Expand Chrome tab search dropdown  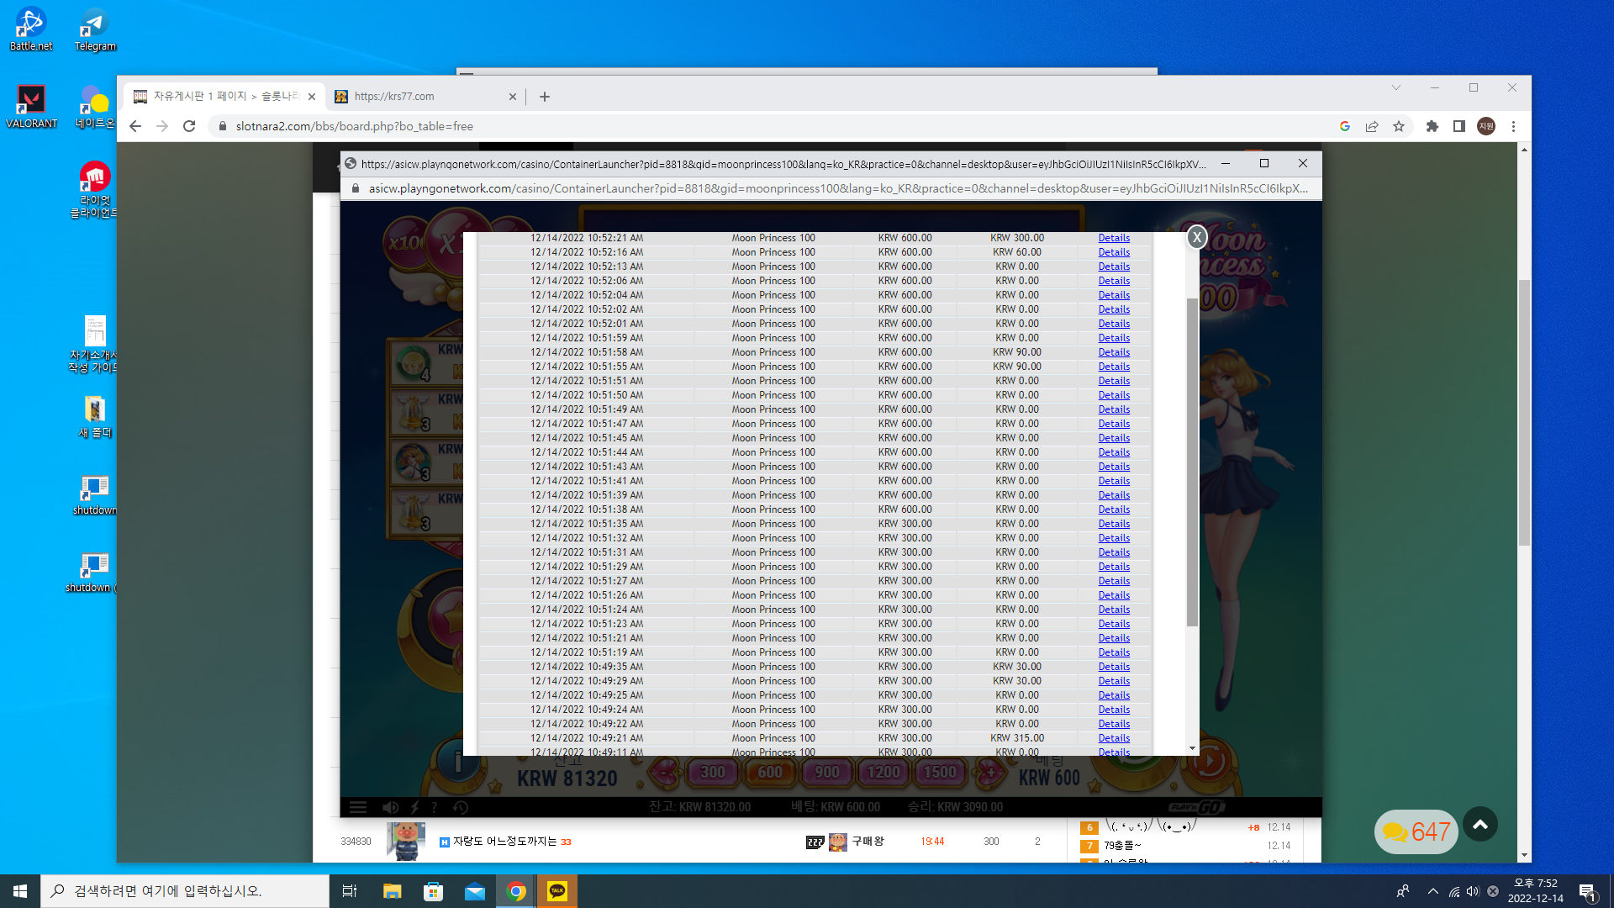click(x=1396, y=87)
